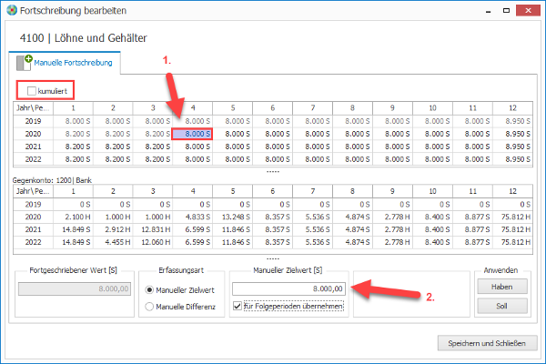The height and width of the screenshot is (364, 546).
Task: Click Jahr\Pe... header of upper table
Action: point(34,108)
